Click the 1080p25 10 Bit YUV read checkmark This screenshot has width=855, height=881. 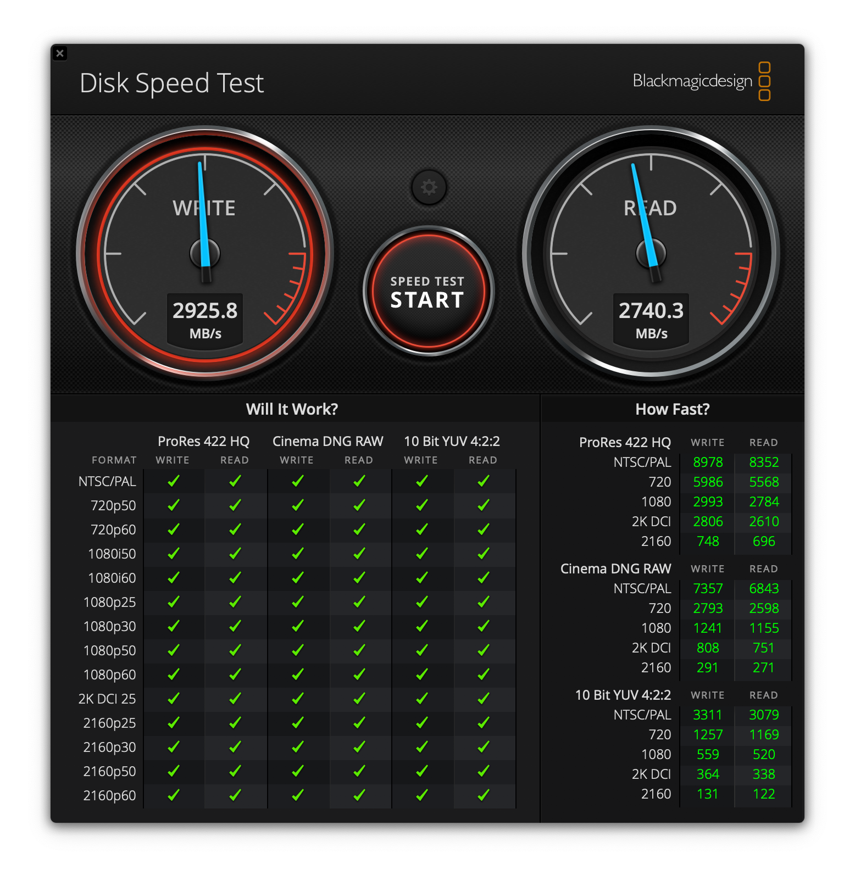click(x=484, y=602)
